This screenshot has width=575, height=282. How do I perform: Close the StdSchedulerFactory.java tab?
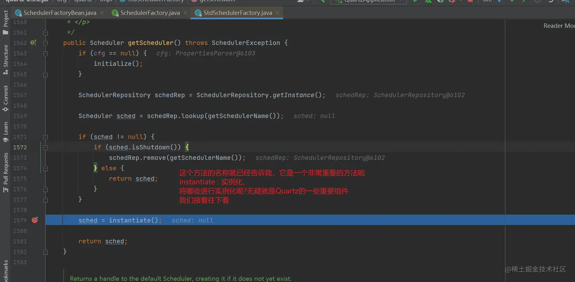pos(278,13)
